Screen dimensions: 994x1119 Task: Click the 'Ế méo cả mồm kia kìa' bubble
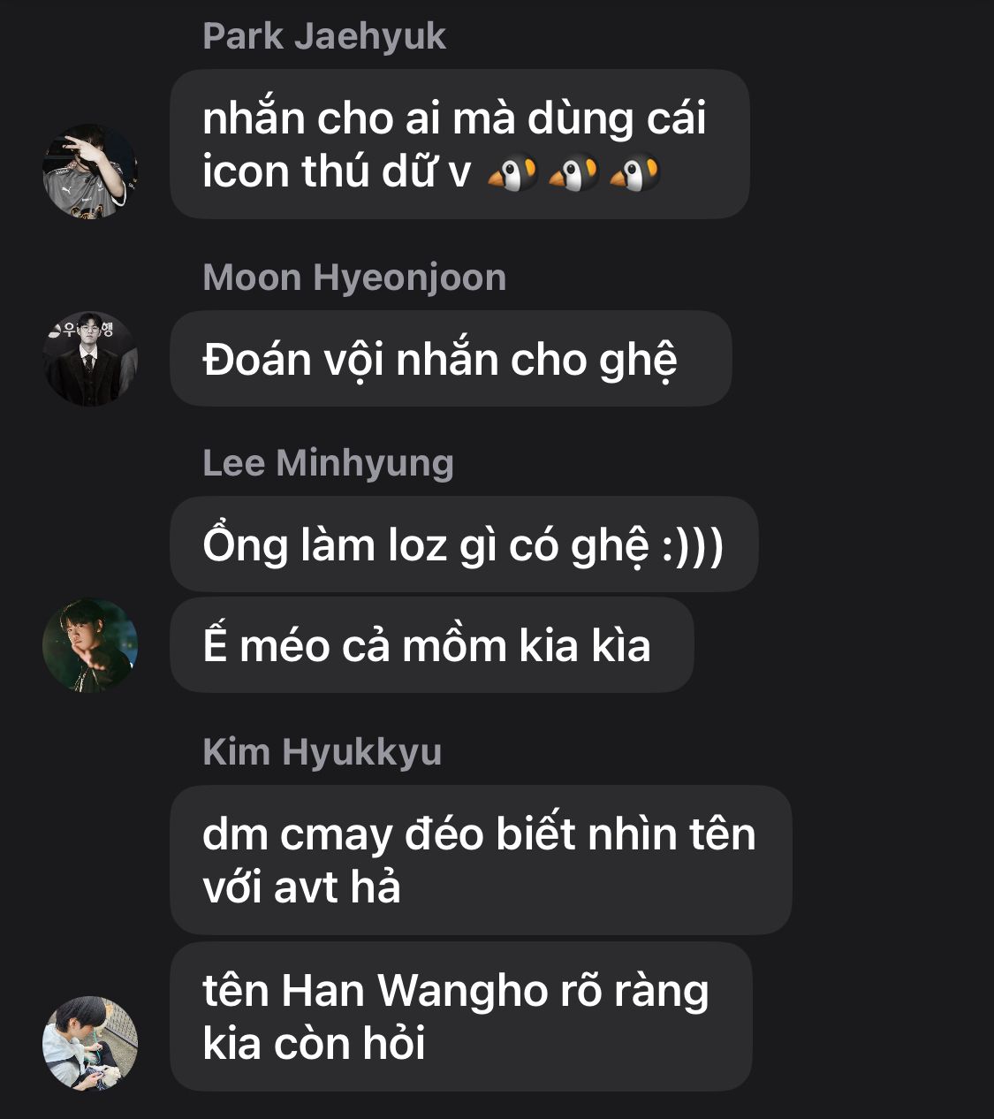432,645
